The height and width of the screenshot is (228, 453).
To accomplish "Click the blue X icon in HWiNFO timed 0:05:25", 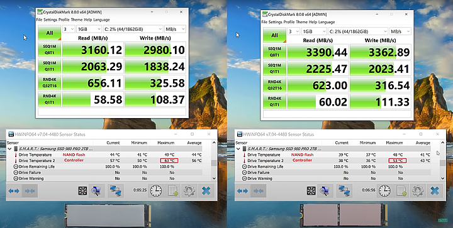I will pos(206,191).
